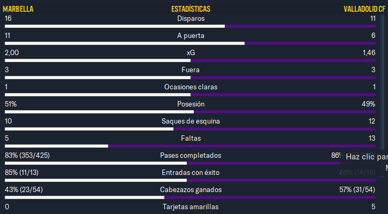Click the Tarjetas amarillas label
The image size is (388, 214).
[x=191, y=207]
